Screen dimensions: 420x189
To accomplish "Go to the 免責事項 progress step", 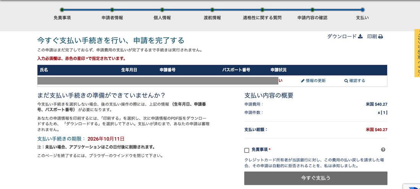I will point(62,18).
